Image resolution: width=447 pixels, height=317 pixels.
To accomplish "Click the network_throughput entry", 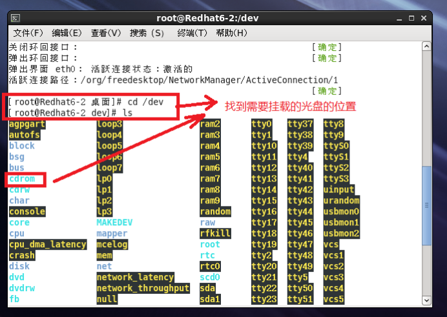I will tap(143, 288).
